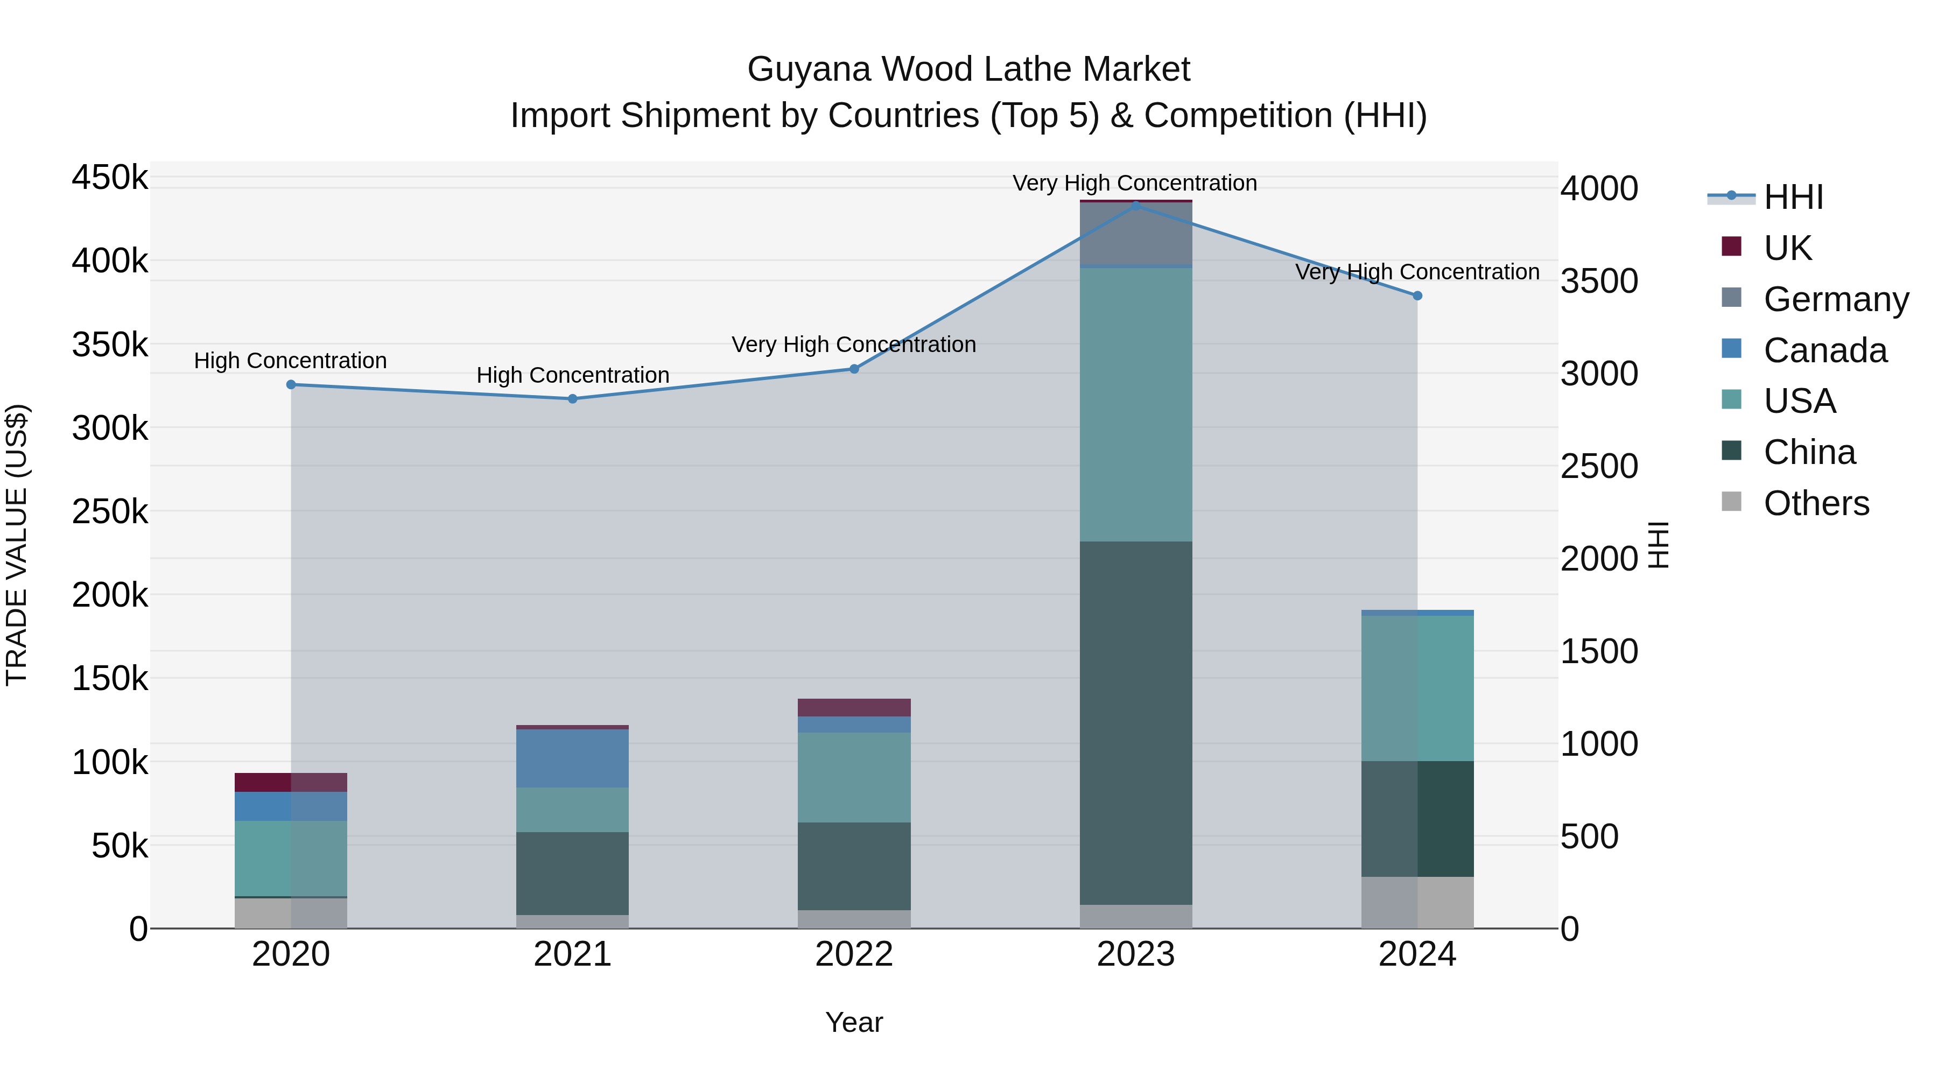Click the 2020 x-axis tick label
The image size is (1938, 1090).
(x=291, y=954)
